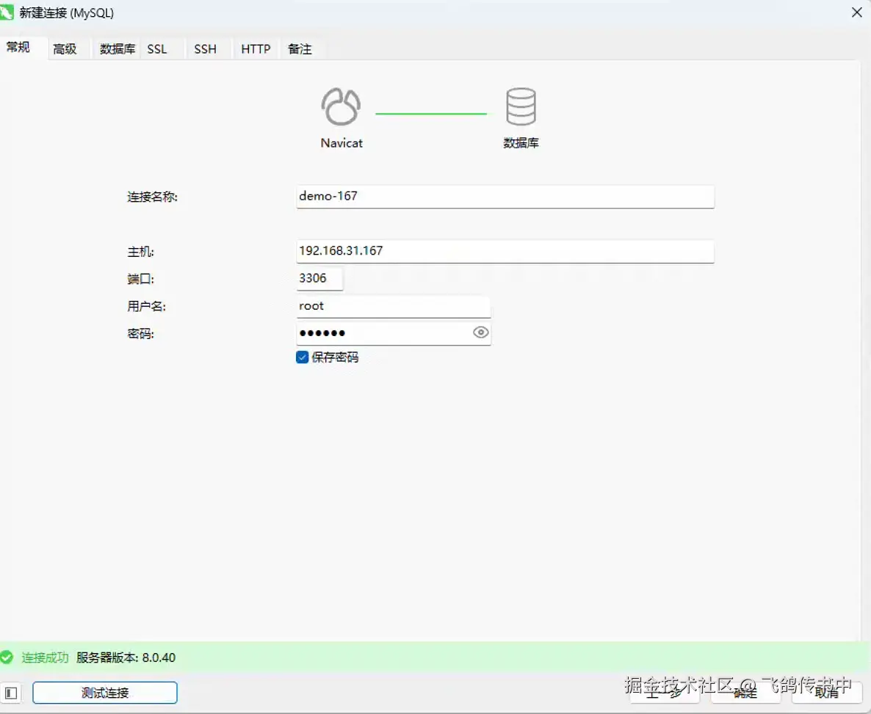Click the green 连接成功 checkmark icon
871x714 pixels.
(x=7, y=657)
